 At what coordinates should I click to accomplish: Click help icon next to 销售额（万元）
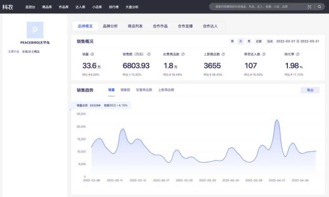coord(149,54)
